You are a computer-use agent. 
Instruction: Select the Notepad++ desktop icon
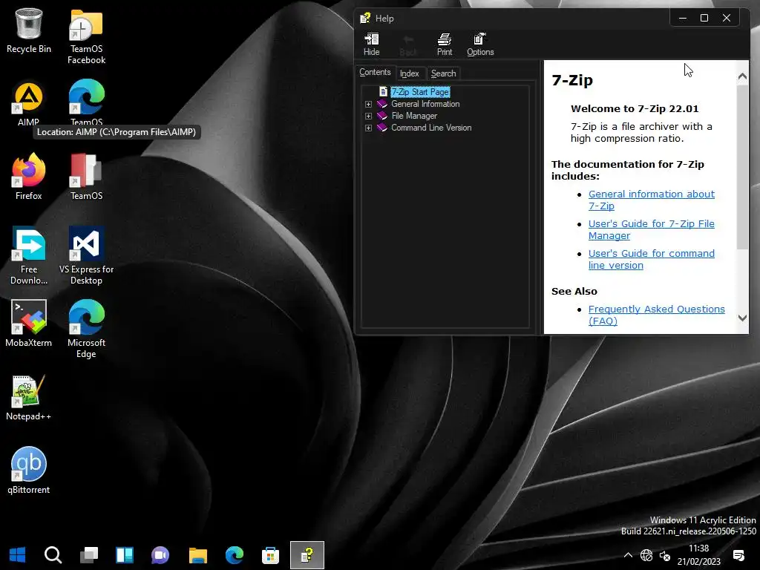coord(29,398)
